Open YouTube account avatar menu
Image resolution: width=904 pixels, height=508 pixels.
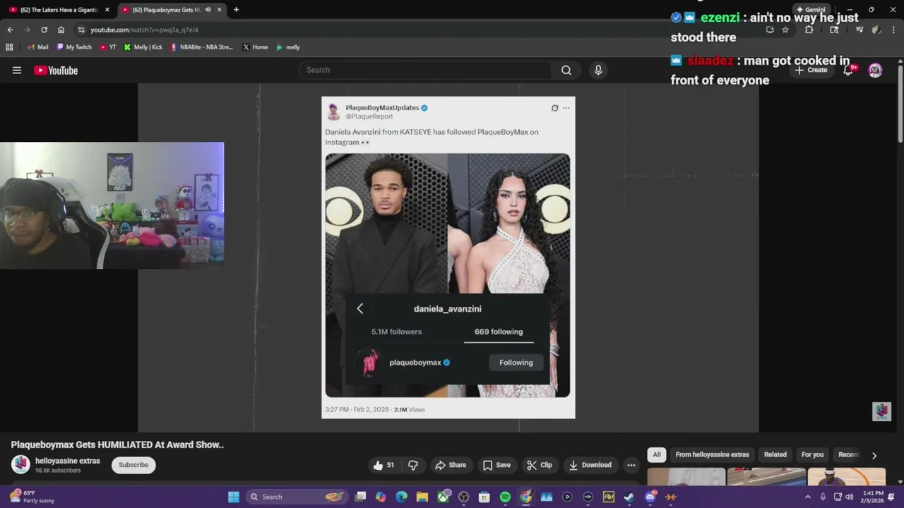click(x=875, y=70)
